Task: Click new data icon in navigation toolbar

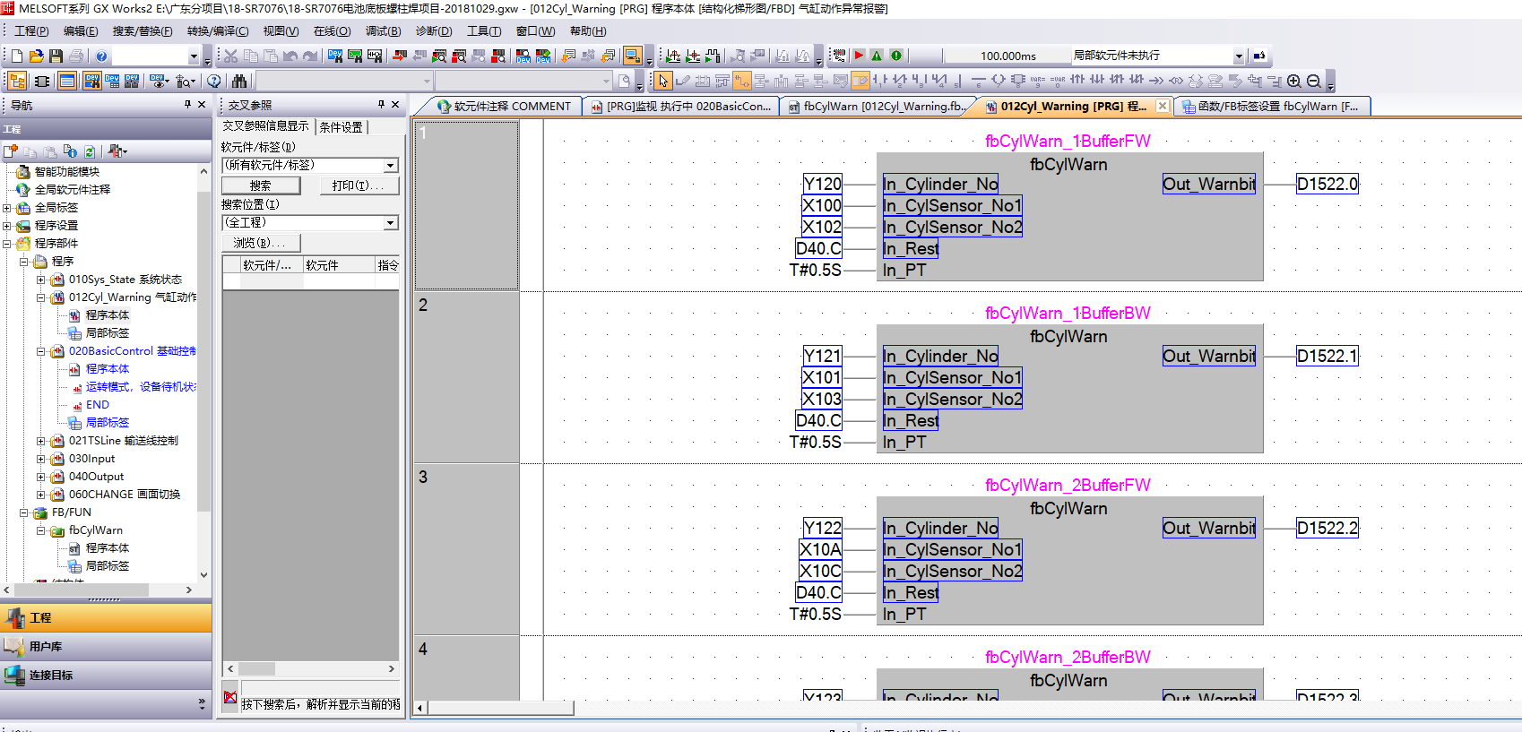Action: point(11,151)
